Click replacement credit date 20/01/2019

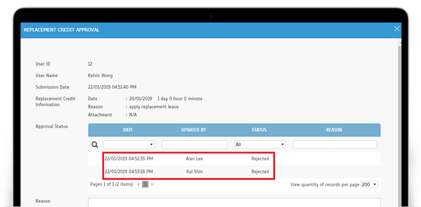point(141,99)
